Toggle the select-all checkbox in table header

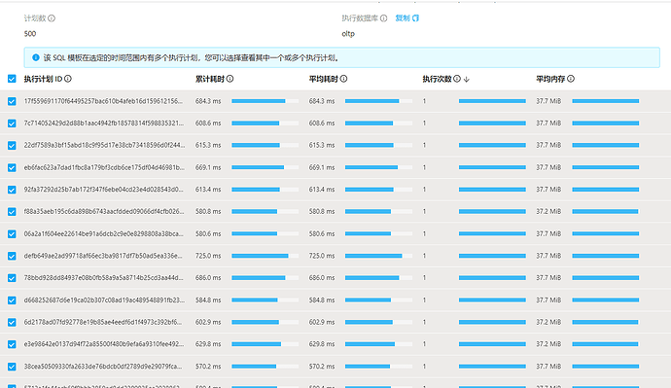click(12, 79)
